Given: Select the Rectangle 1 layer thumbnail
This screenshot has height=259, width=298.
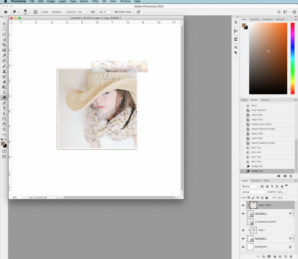Looking at the screenshot, I should [250, 239].
